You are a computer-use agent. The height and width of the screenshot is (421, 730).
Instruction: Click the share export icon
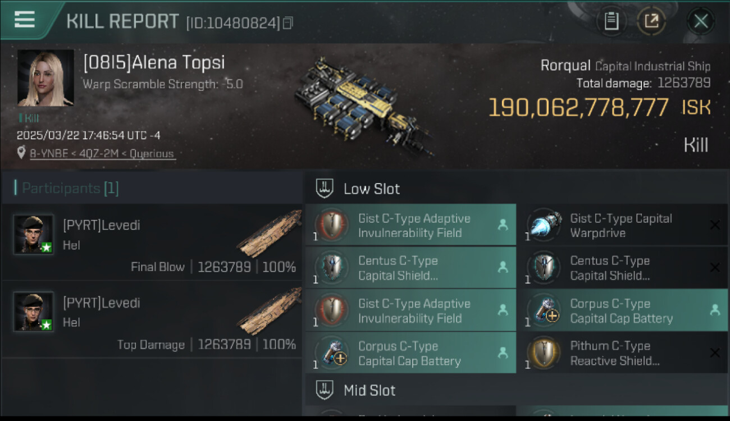651,21
